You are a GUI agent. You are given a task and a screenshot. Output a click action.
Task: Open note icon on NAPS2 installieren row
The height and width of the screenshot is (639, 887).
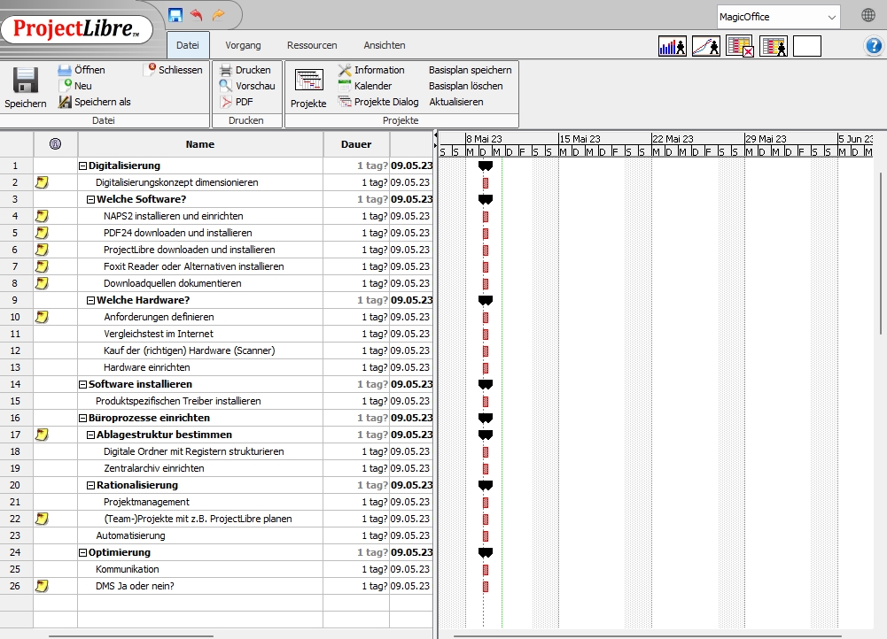pyautogui.click(x=42, y=216)
